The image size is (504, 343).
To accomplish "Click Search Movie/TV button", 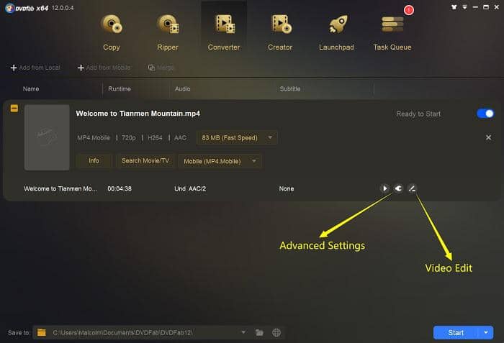I will click(x=145, y=160).
